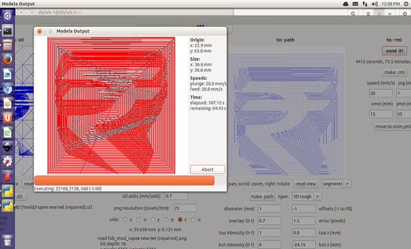This screenshot has height=249, width=411.
Task: Abort the Modela milling job
Action: click(208, 169)
